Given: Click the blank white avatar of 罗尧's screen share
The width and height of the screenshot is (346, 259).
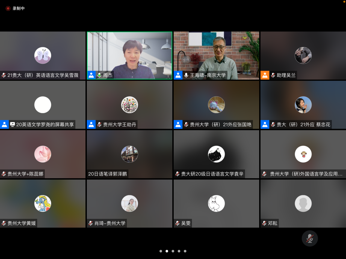Looking at the screenshot, I should click(x=43, y=105).
